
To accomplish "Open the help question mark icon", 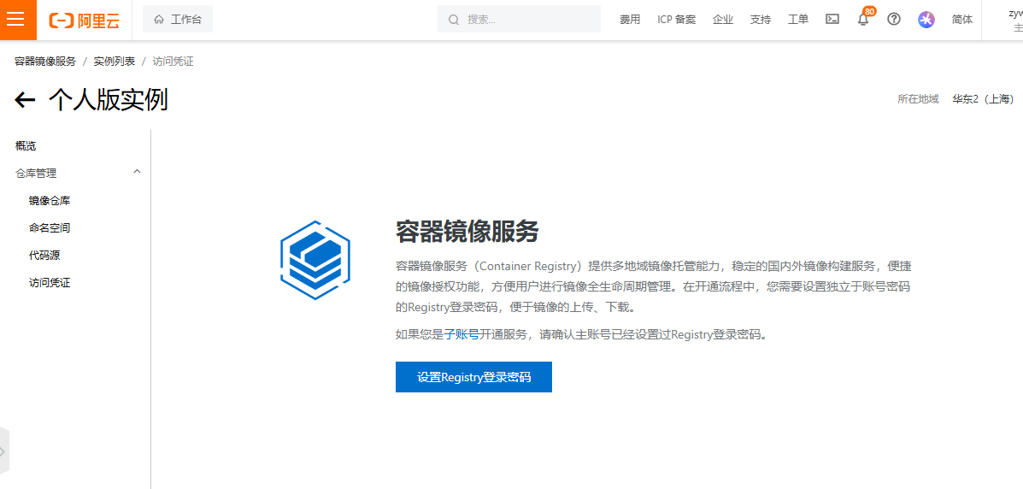I will pyautogui.click(x=895, y=19).
